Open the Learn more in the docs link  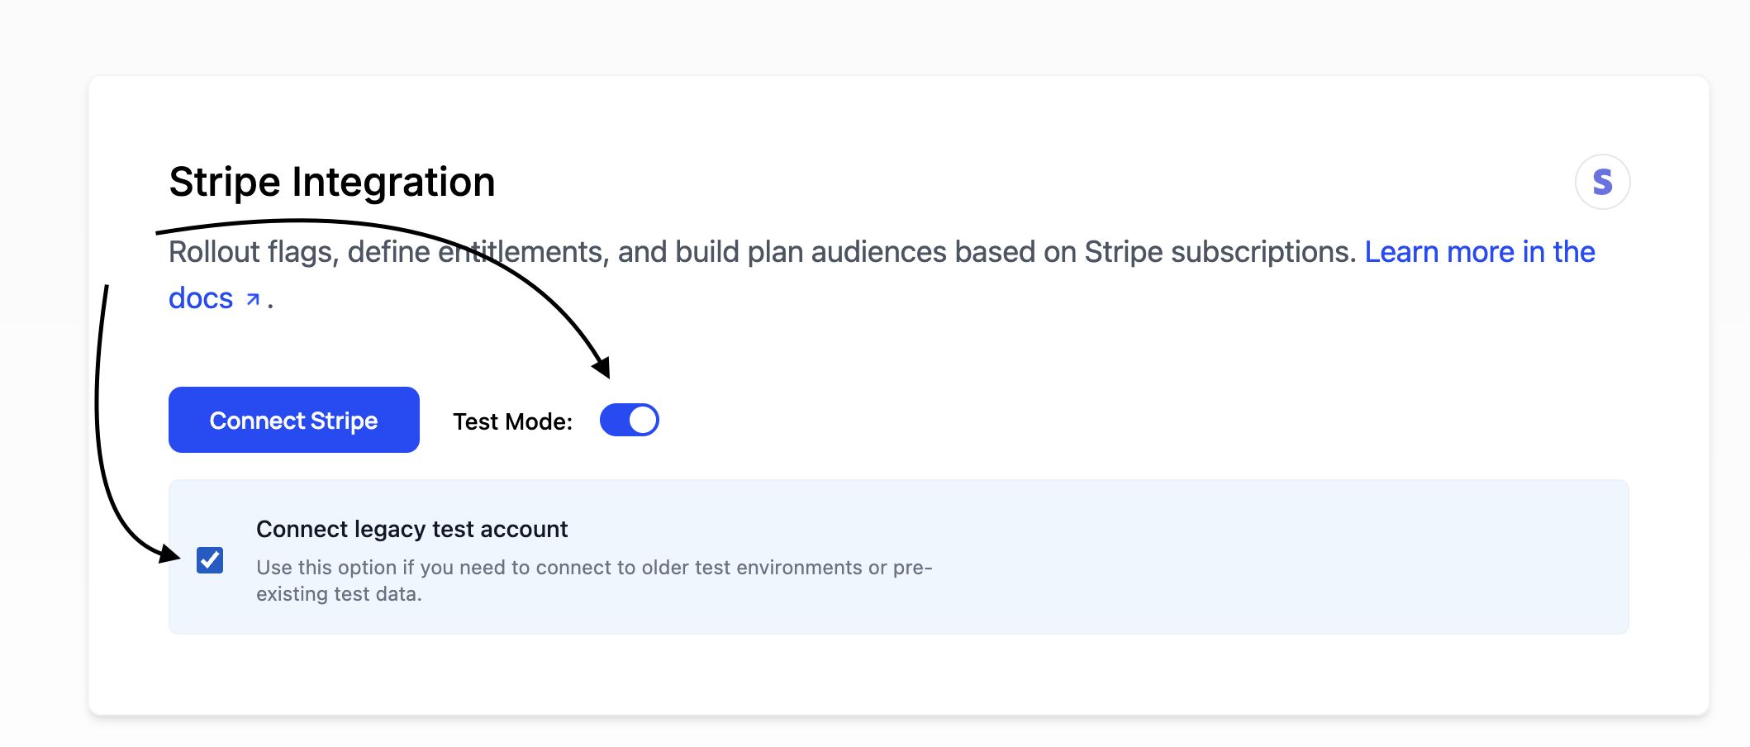1479,252
